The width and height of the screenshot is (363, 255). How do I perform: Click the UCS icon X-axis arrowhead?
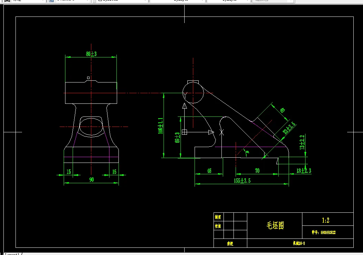point(211,132)
